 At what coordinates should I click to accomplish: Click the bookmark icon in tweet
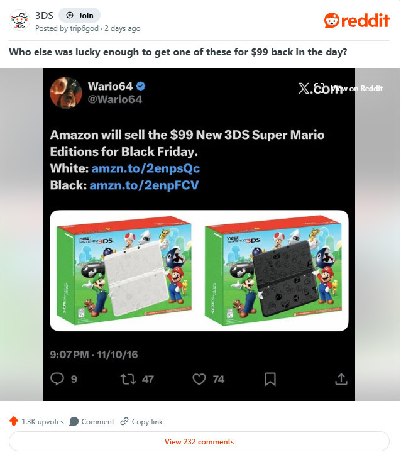270,379
